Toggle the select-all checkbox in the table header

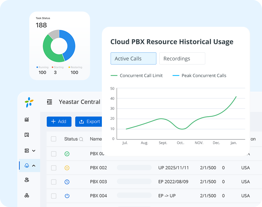[54, 139]
